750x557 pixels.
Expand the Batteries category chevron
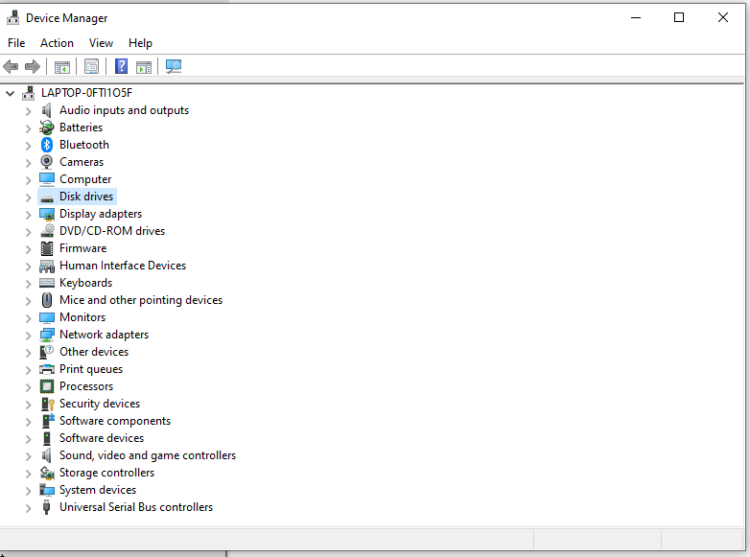coord(28,128)
